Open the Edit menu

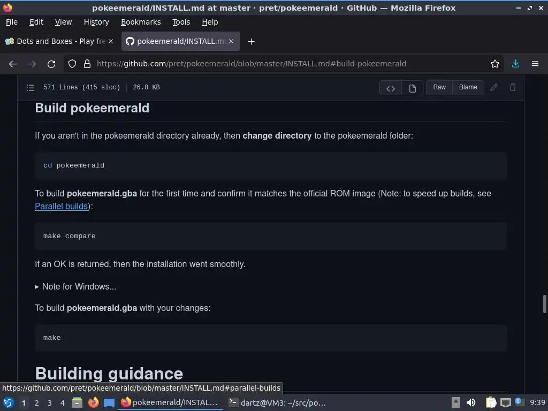pos(36,22)
